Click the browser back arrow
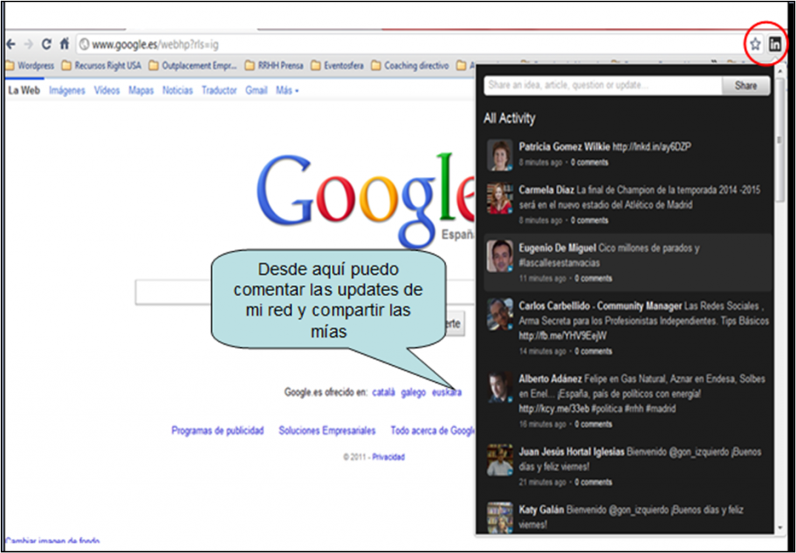 [x=11, y=44]
